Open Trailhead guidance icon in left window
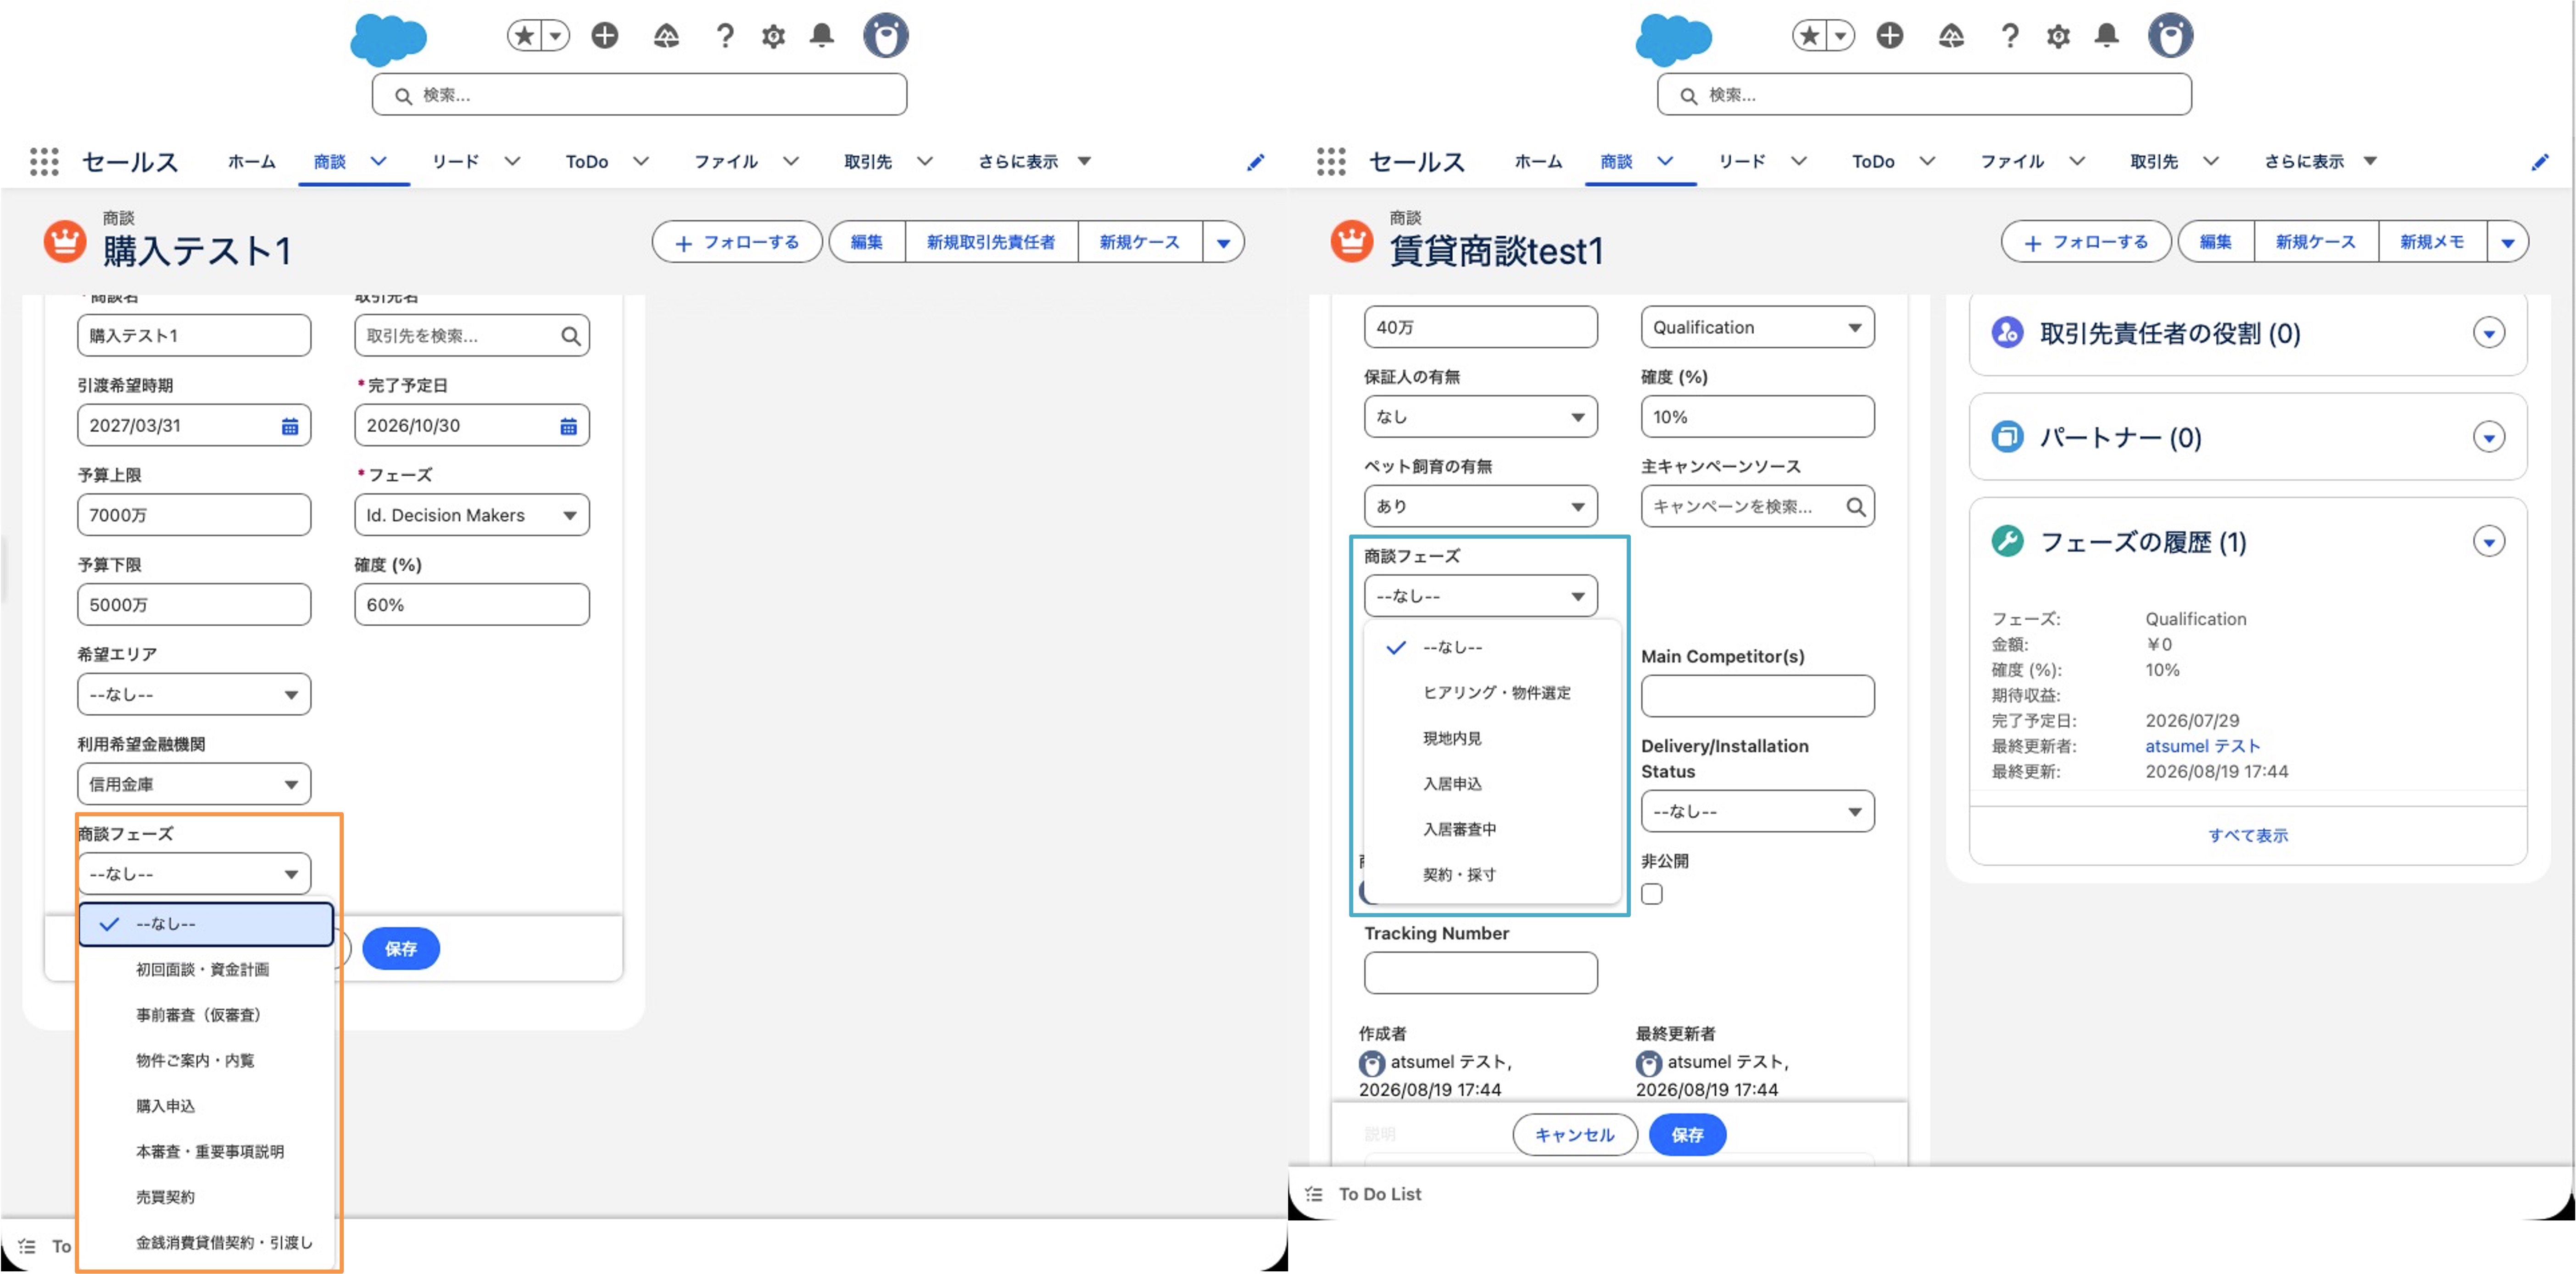This screenshot has height=1274, width=2576. coord(666,36)
